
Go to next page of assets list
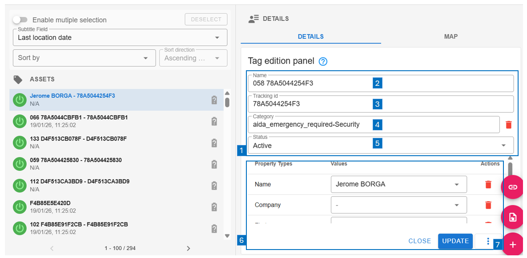(x=188, y=248)
